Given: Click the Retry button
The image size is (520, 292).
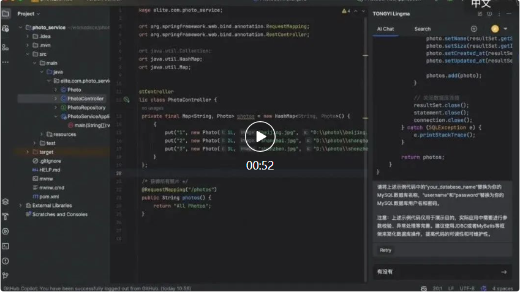Looking at the screenshot, I should tap(385, 250).
